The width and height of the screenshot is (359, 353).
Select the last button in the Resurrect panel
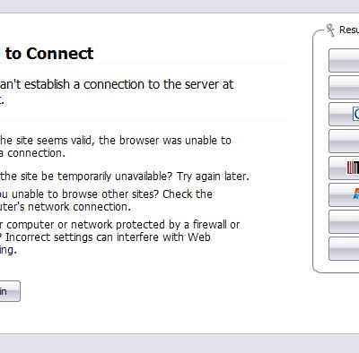click(x=344, y=248)
